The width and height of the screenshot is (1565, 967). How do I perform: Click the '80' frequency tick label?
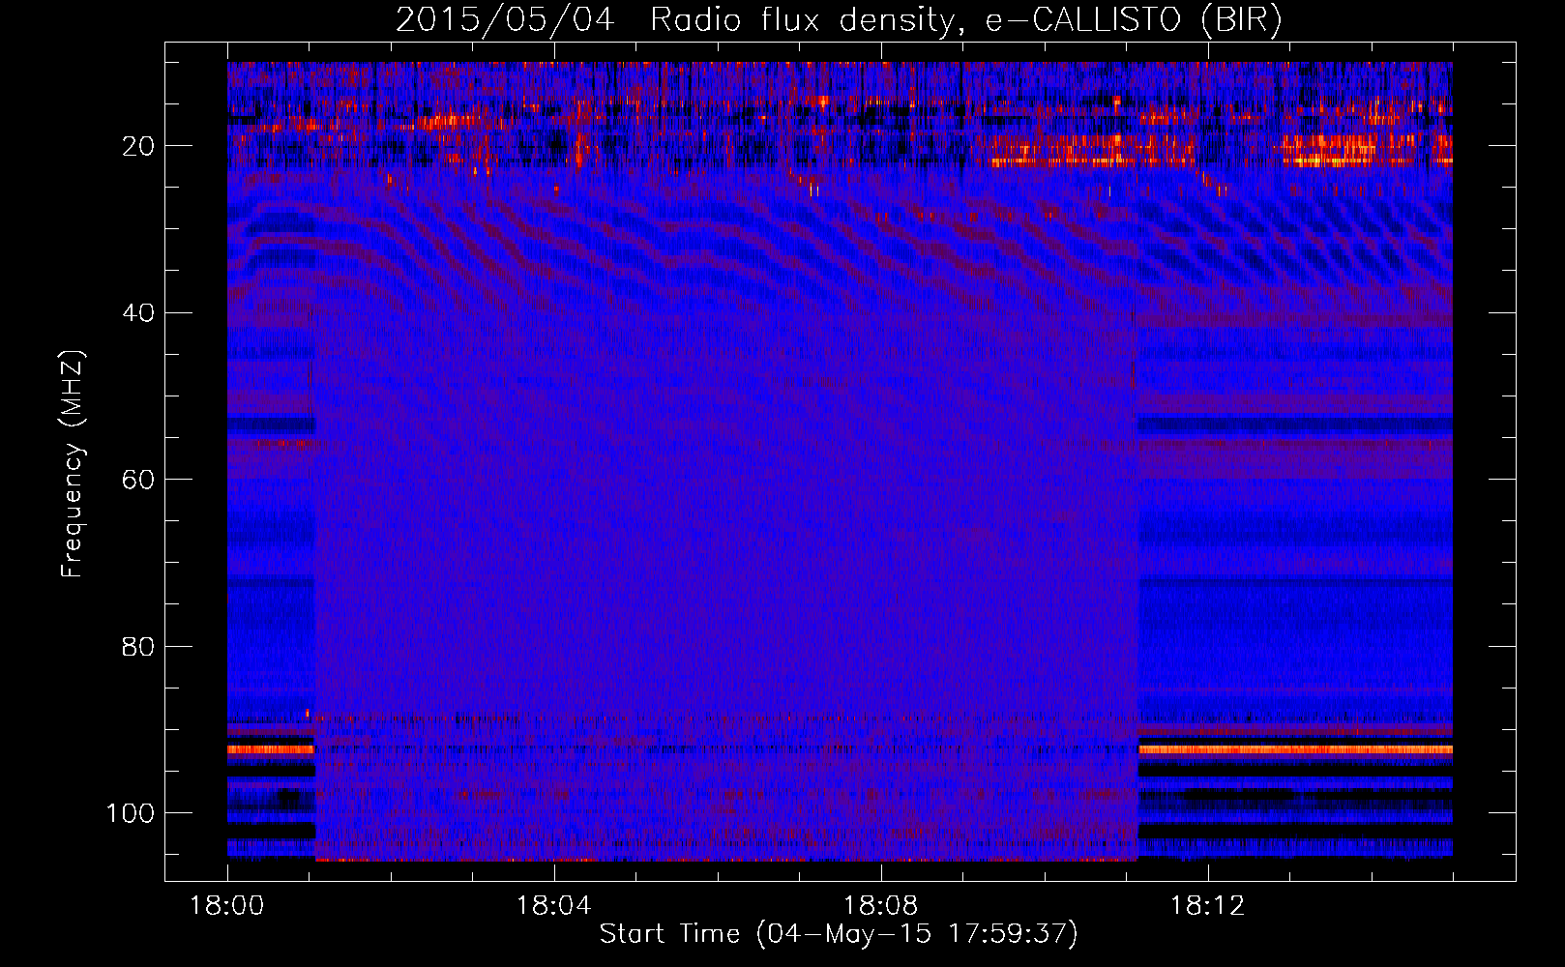pos(138,646)
